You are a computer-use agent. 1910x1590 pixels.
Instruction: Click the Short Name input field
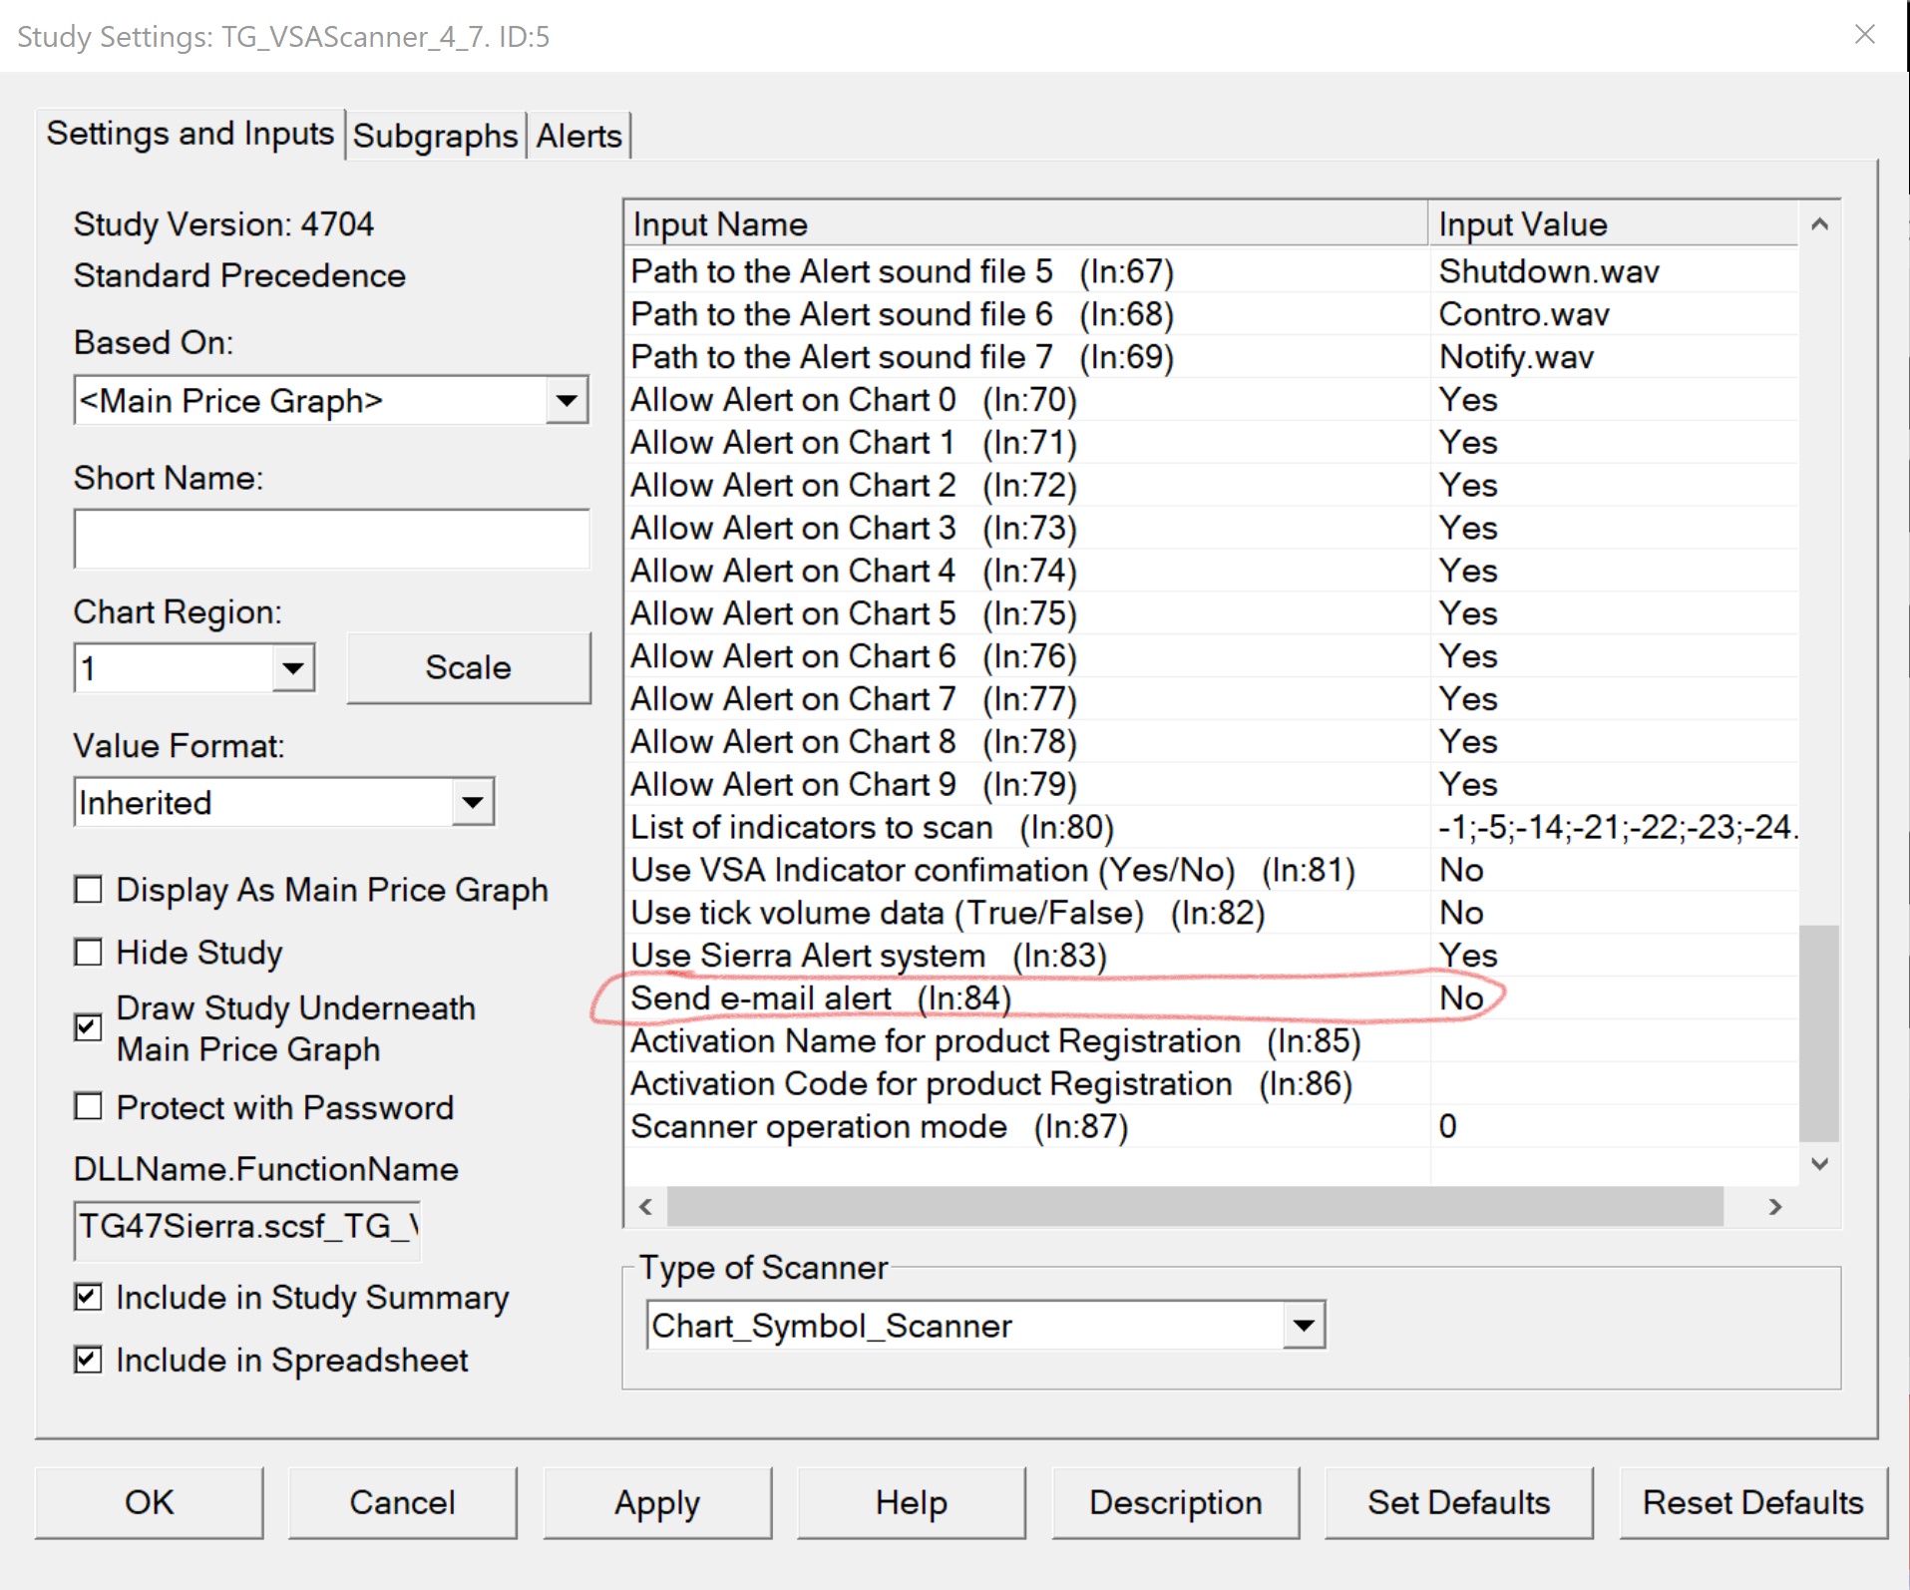tap(331, 539)
